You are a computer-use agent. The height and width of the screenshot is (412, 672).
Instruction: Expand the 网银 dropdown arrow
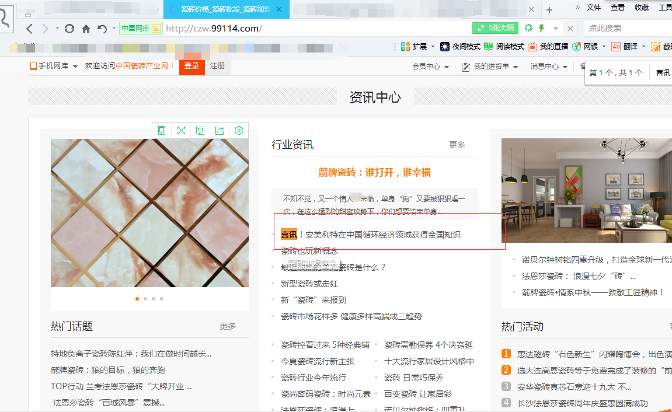tap(604, 46)
